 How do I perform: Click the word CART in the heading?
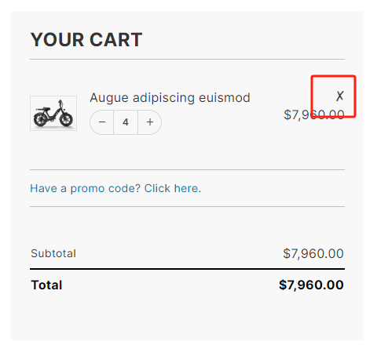point(115,40)
